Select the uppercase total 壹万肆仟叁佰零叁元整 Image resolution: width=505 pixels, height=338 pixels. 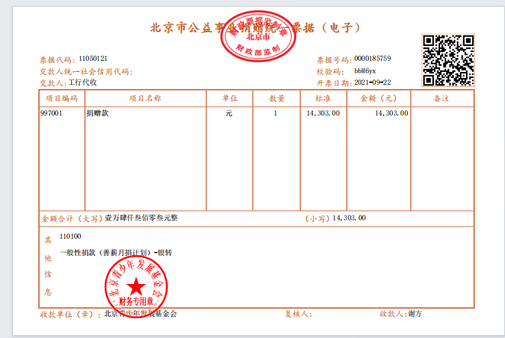pos(141,218)
